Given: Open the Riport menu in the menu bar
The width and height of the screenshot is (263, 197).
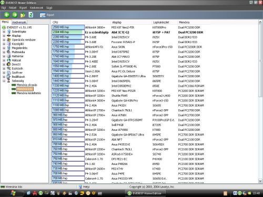Looking at the screenshot, I should click(x=23, y=8).
